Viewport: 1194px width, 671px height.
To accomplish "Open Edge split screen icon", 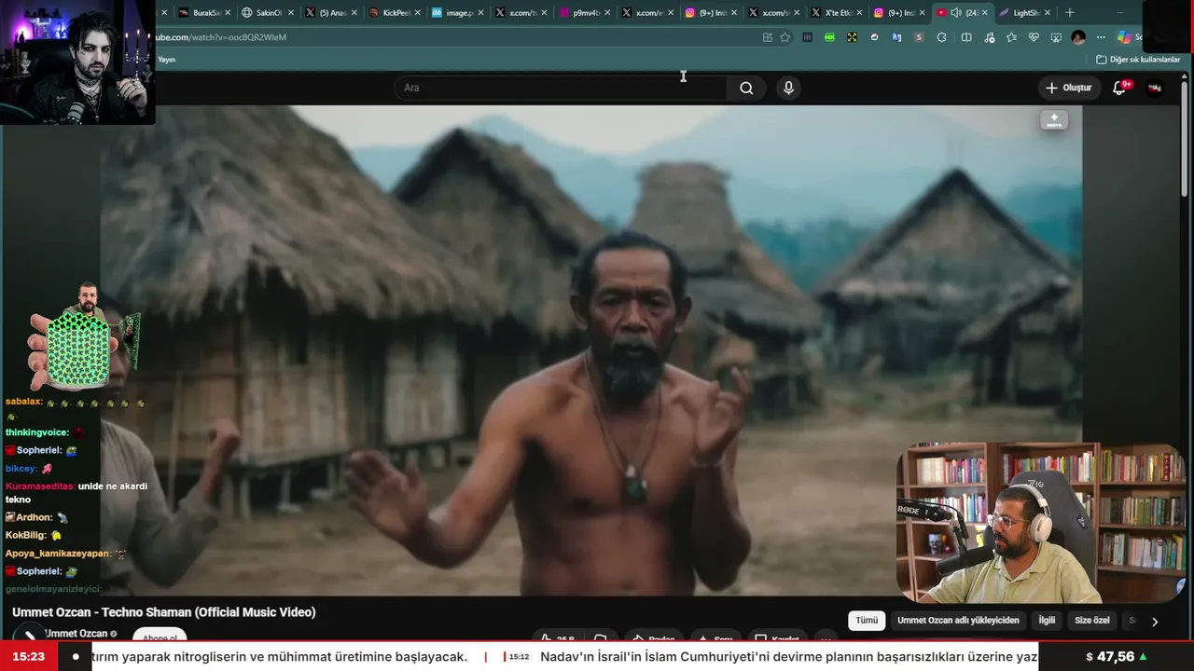I will click(966, 37).
